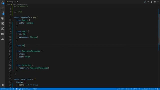
Task: Click line number 33 in the gutter
Action: click(x=10, y=79)
